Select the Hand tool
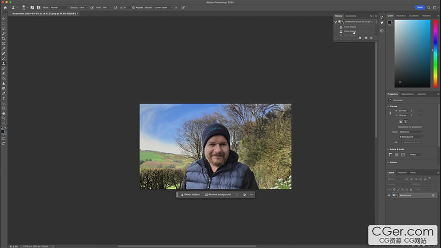The height and width of the screenshot is (248, 441). point(4,113)
